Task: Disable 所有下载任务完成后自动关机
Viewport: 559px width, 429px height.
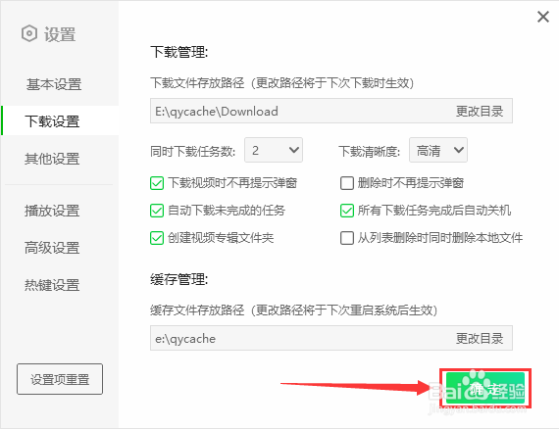Action: [347, 211]
